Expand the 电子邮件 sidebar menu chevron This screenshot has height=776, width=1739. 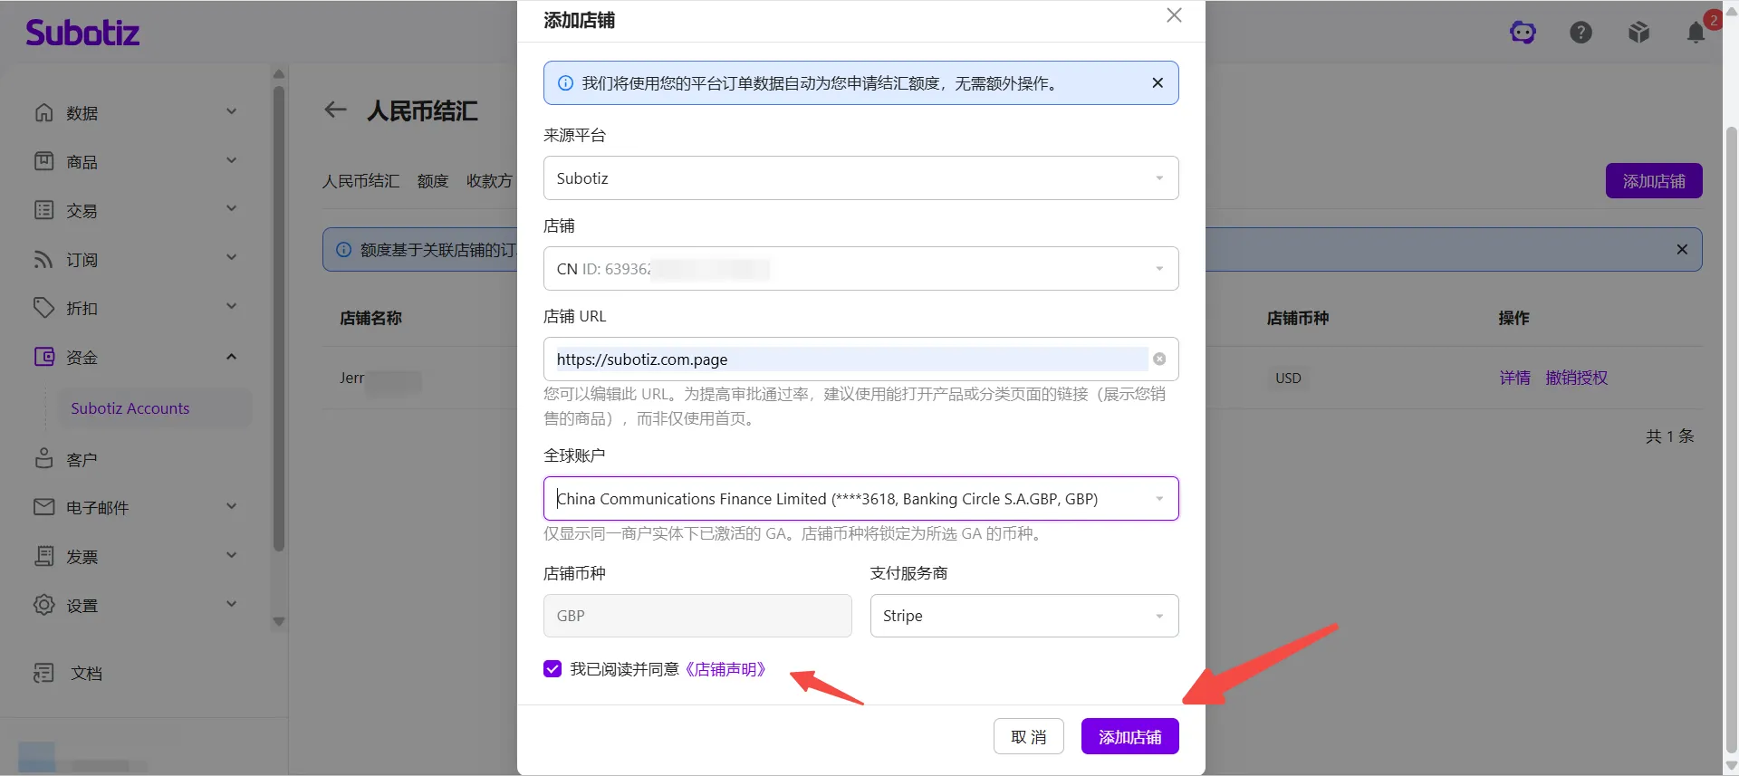click(x=231, y=507)
